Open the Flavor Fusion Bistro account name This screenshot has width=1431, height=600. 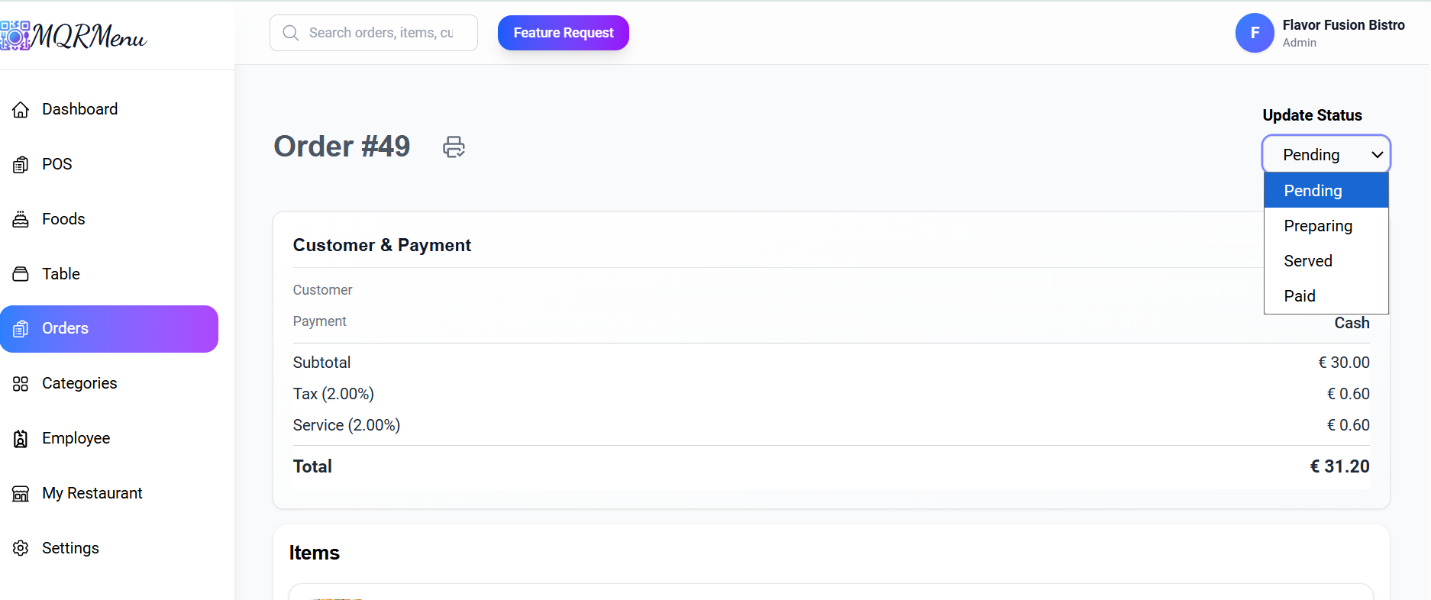(1343, 25)
